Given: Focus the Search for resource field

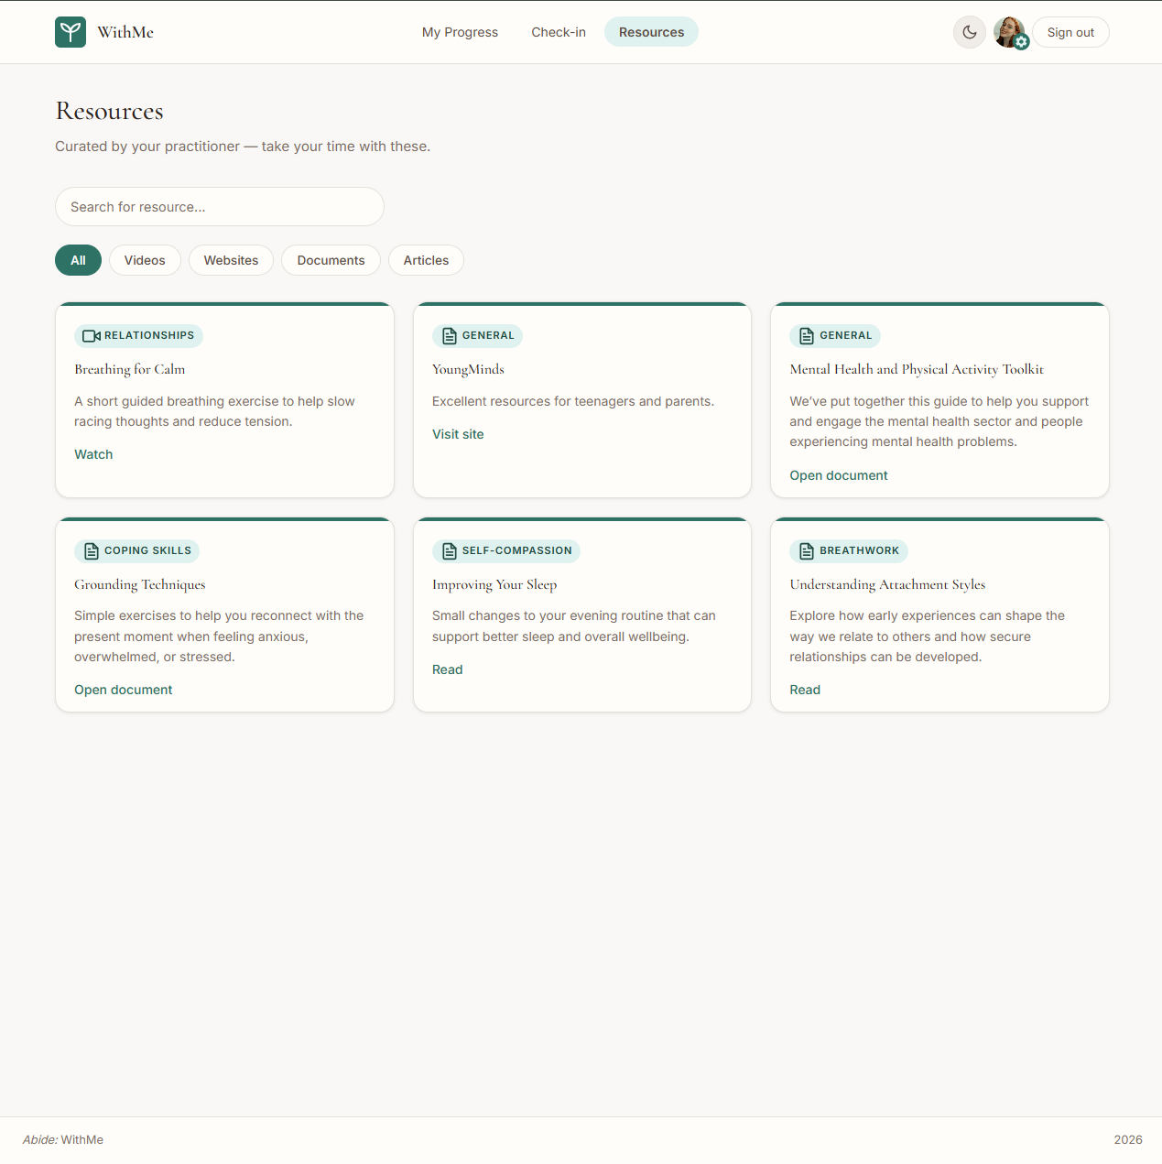Looking at the screenshot, I should pos(220,207).
